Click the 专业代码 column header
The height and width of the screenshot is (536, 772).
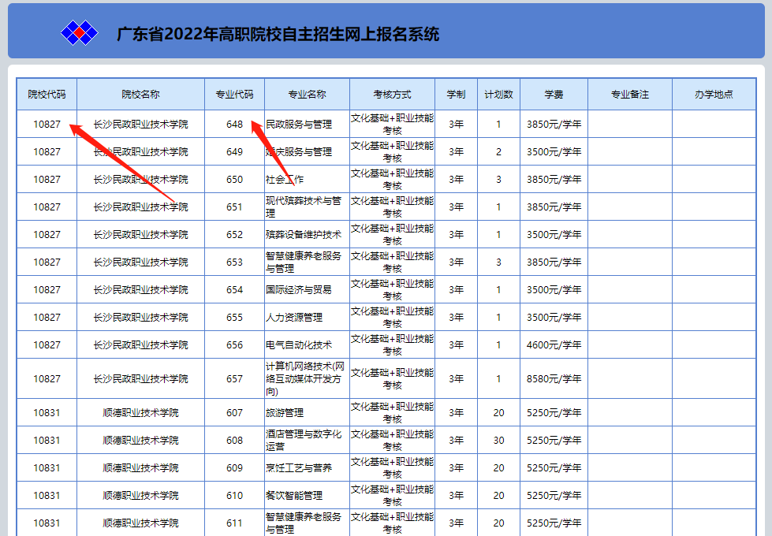click(234, 94)
